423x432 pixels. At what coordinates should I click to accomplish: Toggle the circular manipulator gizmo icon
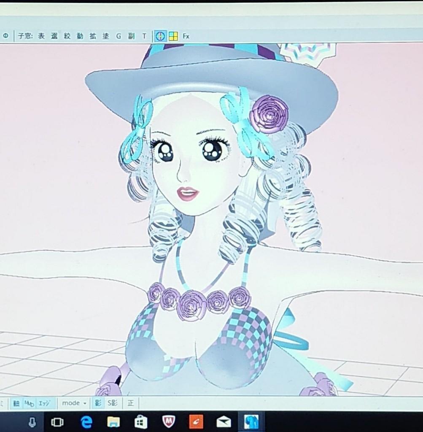(160, 36)
